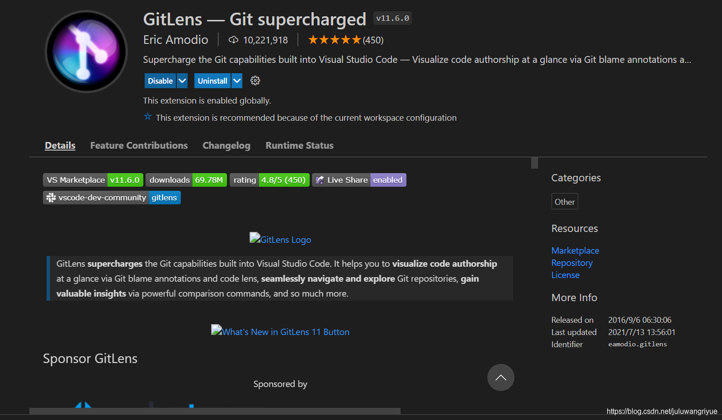Click the horizontal scrollbar at the bottom
722x420 pixels.
[x=215, y=411]
